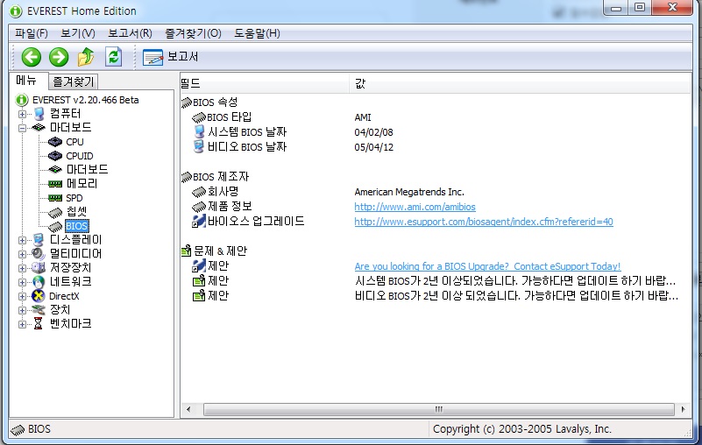Expand the 디스플레이 tree node
The width and height of the screenshot is (702, 445).
click(22, 240)
